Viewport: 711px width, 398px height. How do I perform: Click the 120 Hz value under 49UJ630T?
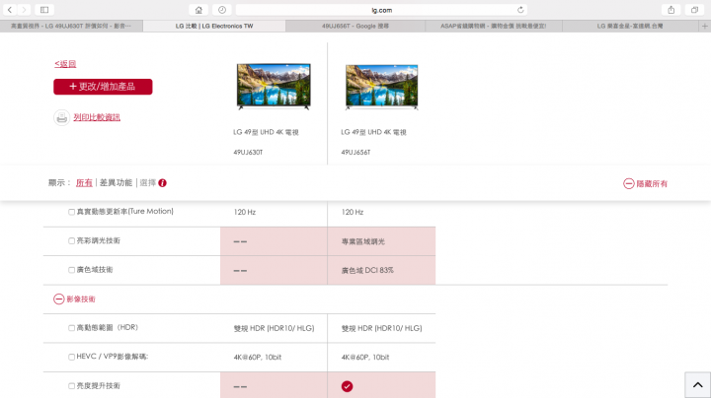click(x=245, y=212)
